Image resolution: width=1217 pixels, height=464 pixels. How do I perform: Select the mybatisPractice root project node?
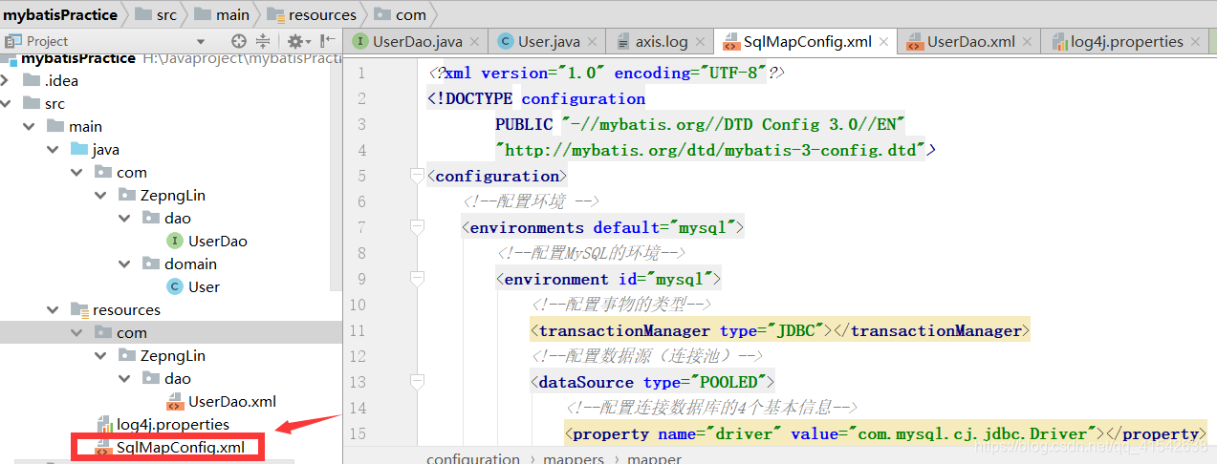tap(78, 58)
